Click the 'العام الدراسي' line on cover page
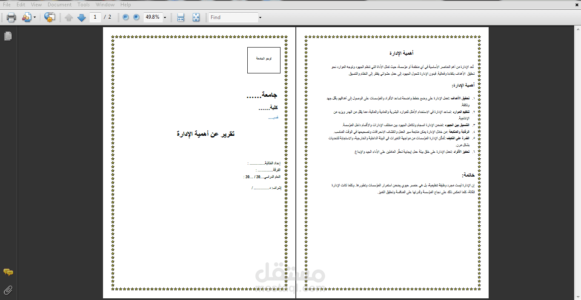 [x=261, y=177]
